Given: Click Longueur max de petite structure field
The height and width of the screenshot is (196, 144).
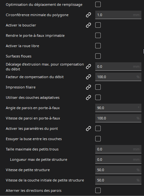Looking at the screenshot, I should pos(118,160).
